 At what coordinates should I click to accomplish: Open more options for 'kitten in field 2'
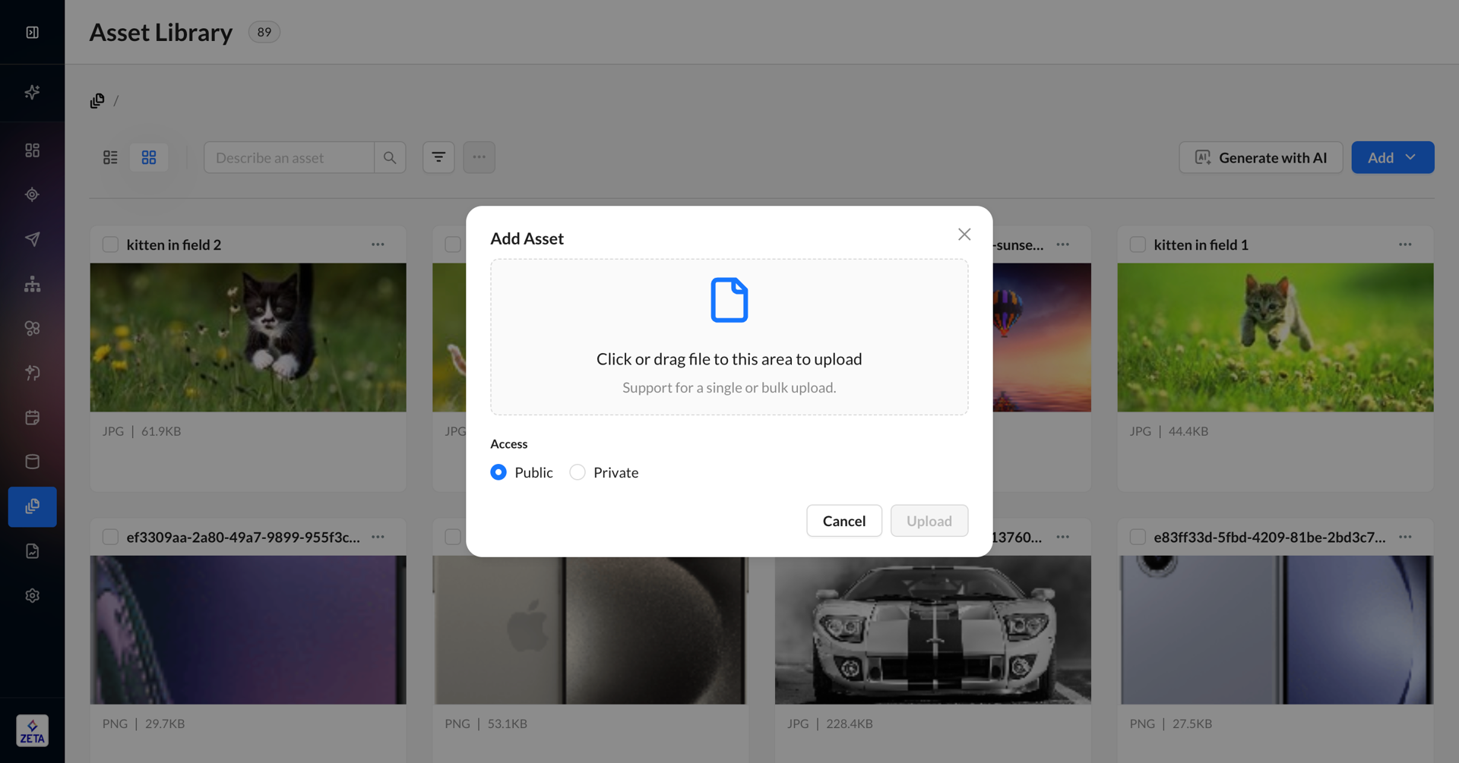tap(378, 244)
